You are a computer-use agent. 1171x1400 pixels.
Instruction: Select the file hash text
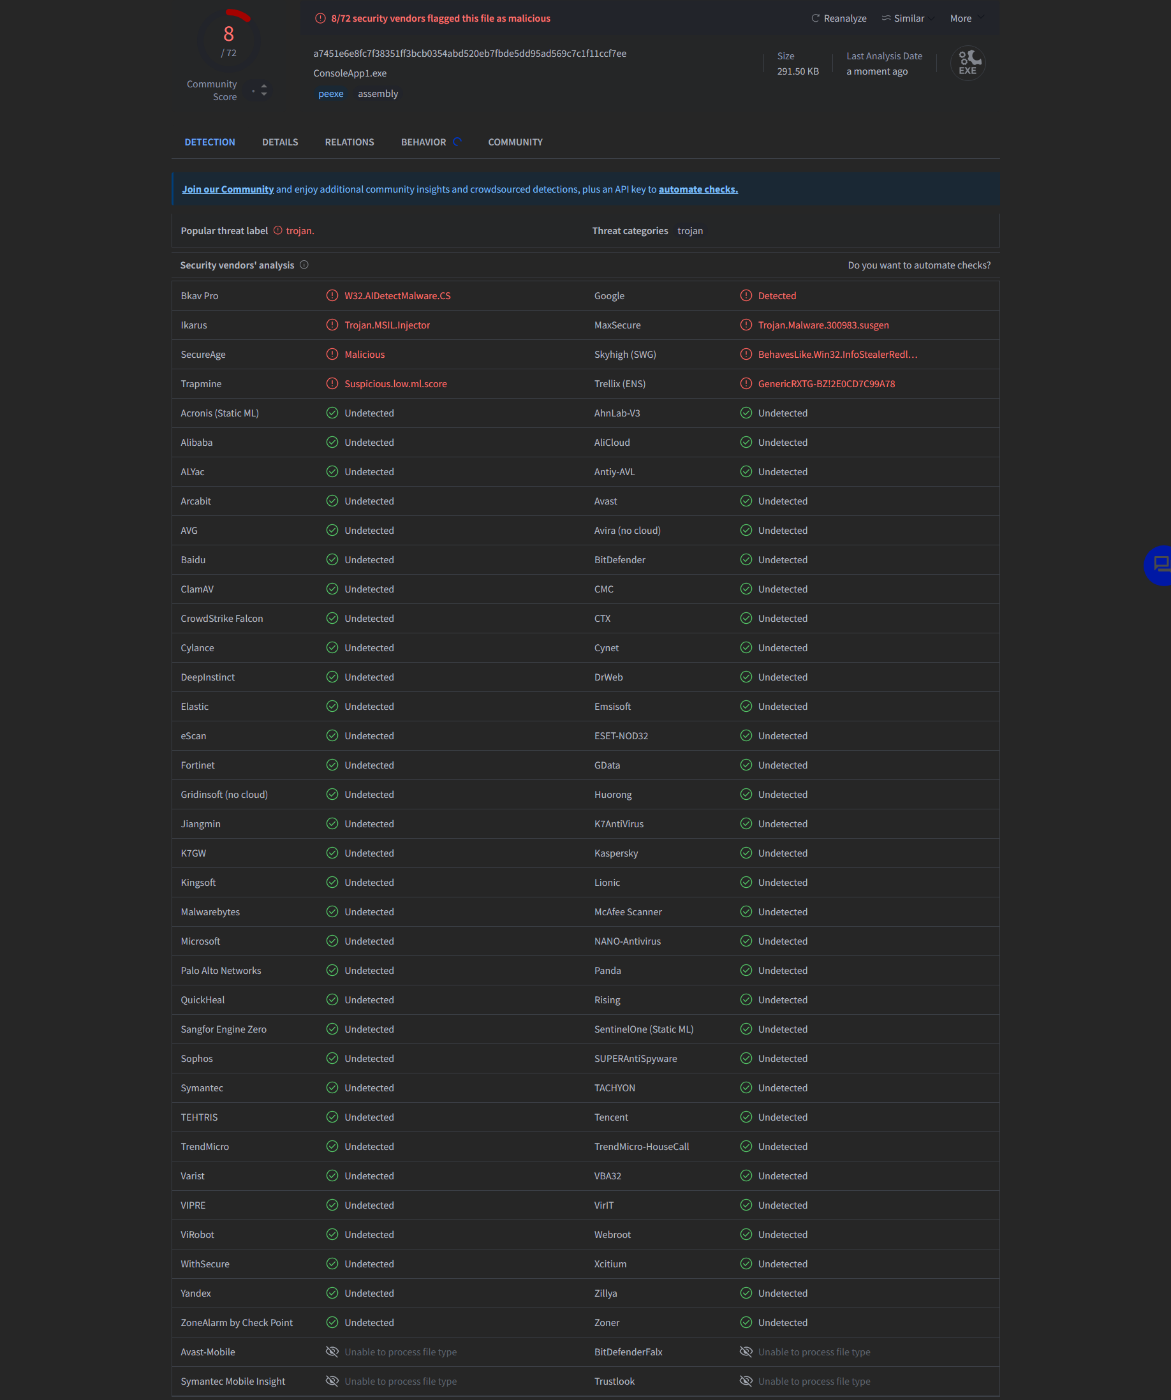tap(470, 54)
